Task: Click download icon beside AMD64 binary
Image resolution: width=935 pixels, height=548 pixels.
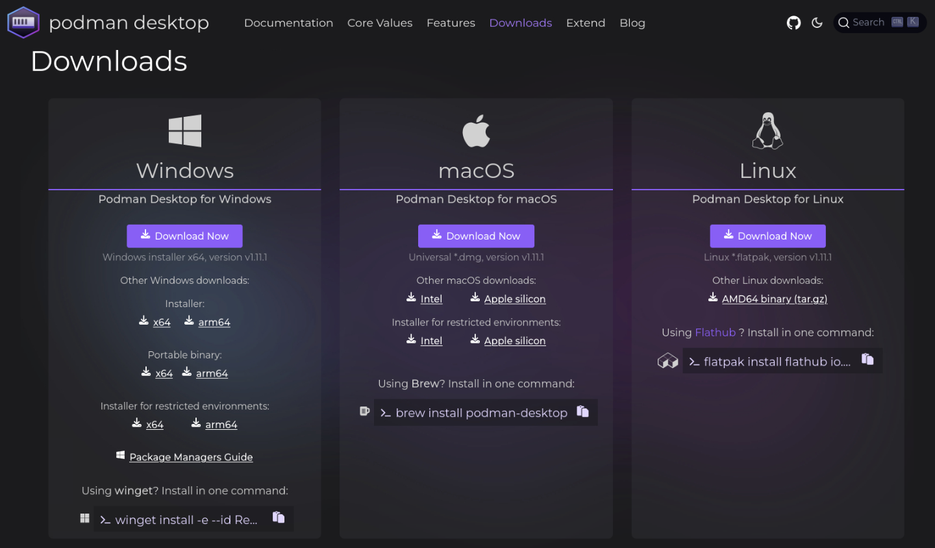Action: point(713,297)
